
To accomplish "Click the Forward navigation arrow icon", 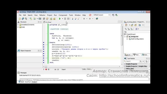I will click(90, 19).
